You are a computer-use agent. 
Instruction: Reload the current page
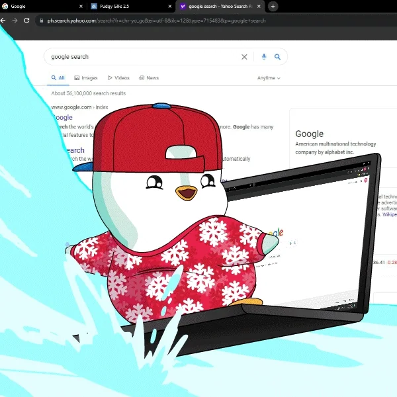pos(26,21)
